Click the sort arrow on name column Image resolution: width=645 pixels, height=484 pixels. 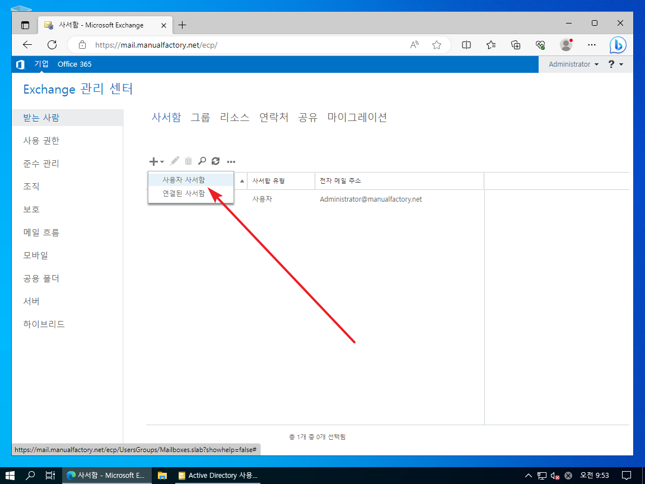[x=242, y=181]
